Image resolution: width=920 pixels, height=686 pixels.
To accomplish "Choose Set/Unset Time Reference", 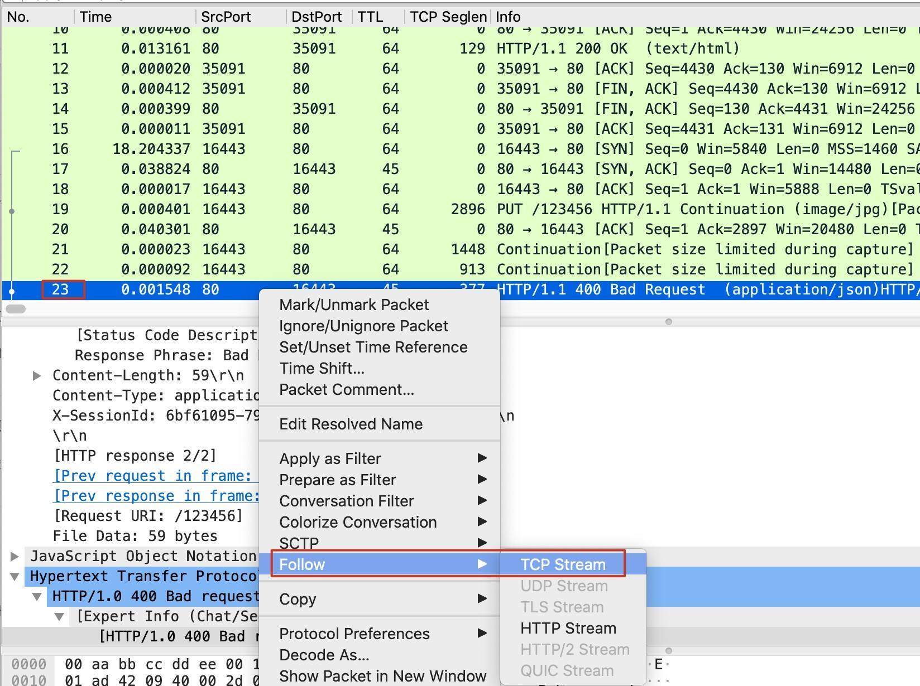I will coord(373,347).
